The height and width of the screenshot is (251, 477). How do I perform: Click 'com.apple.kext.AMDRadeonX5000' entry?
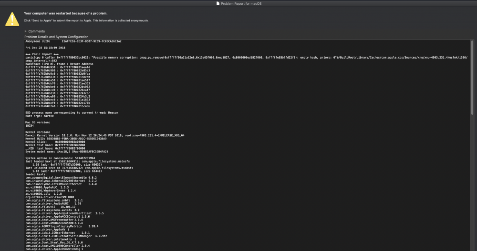coord(54,223)
